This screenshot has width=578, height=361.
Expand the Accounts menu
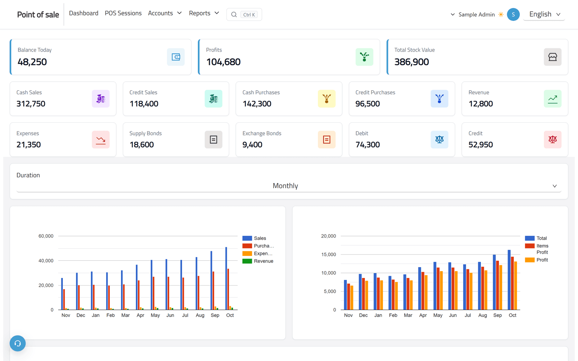click(x=165, y=13)
